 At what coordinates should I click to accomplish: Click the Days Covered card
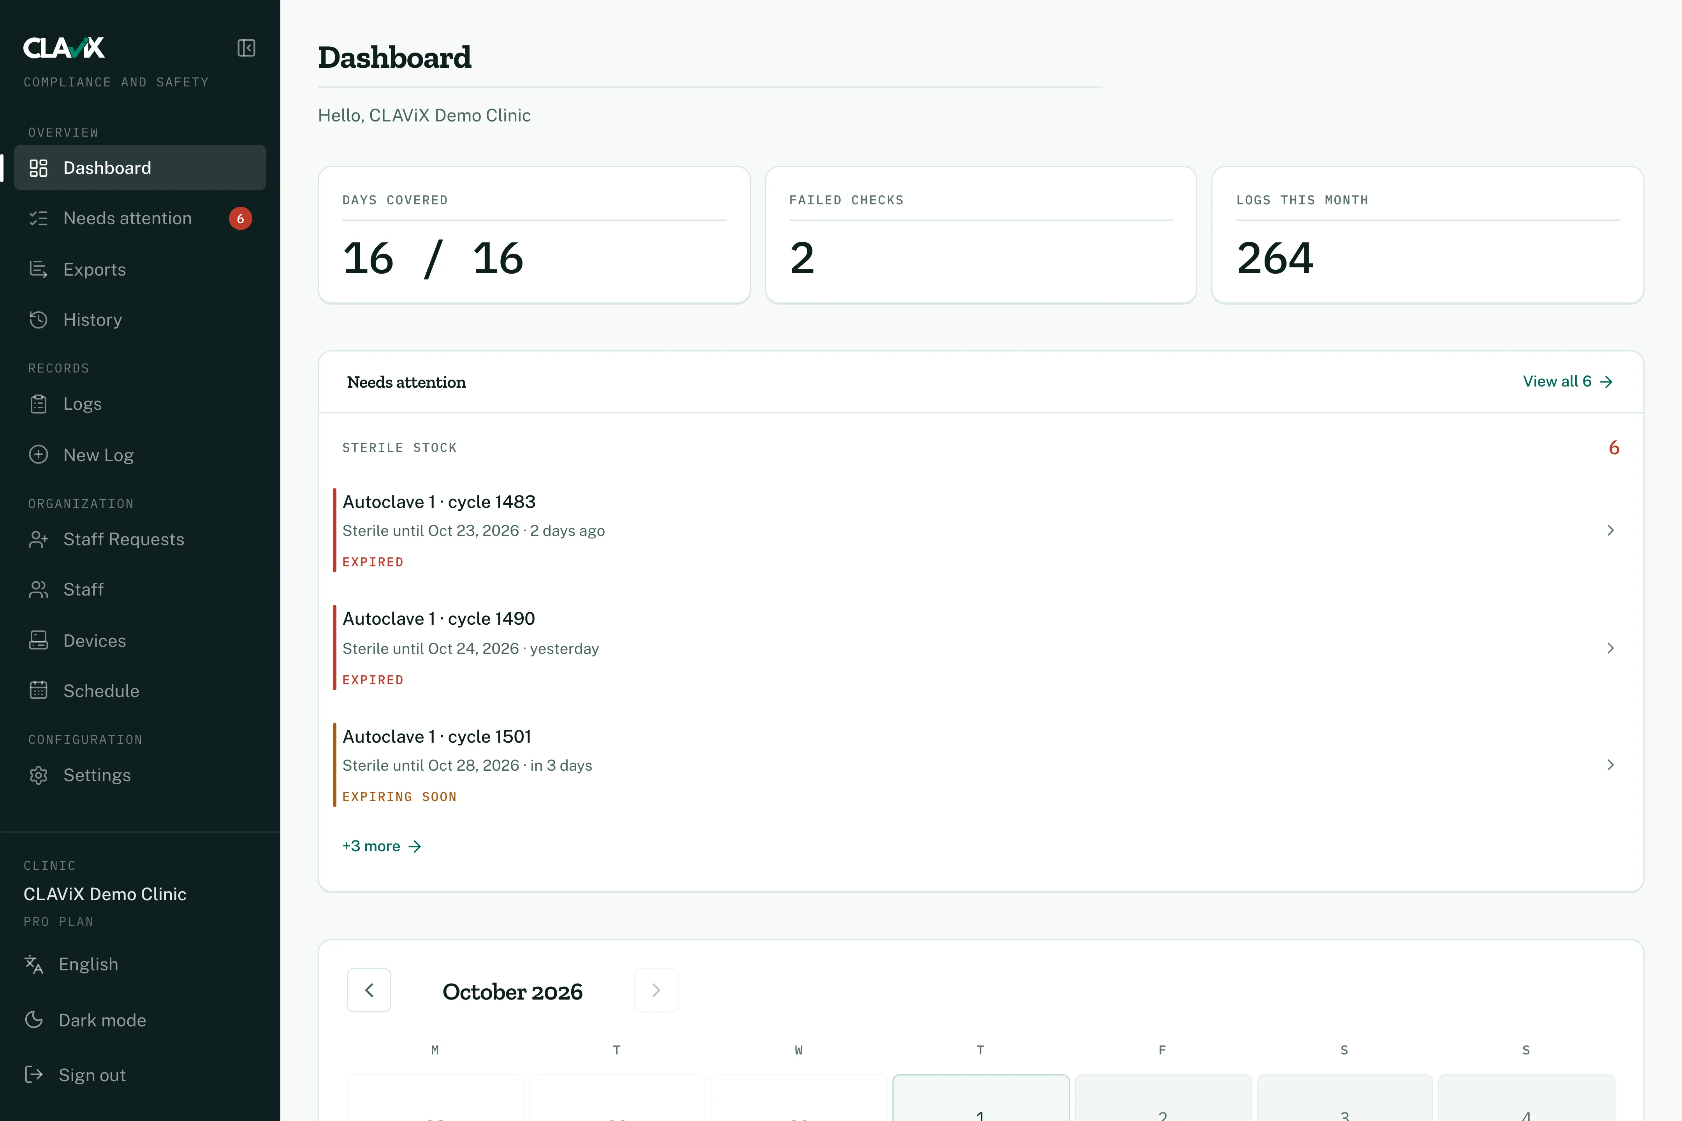(534, 235)
